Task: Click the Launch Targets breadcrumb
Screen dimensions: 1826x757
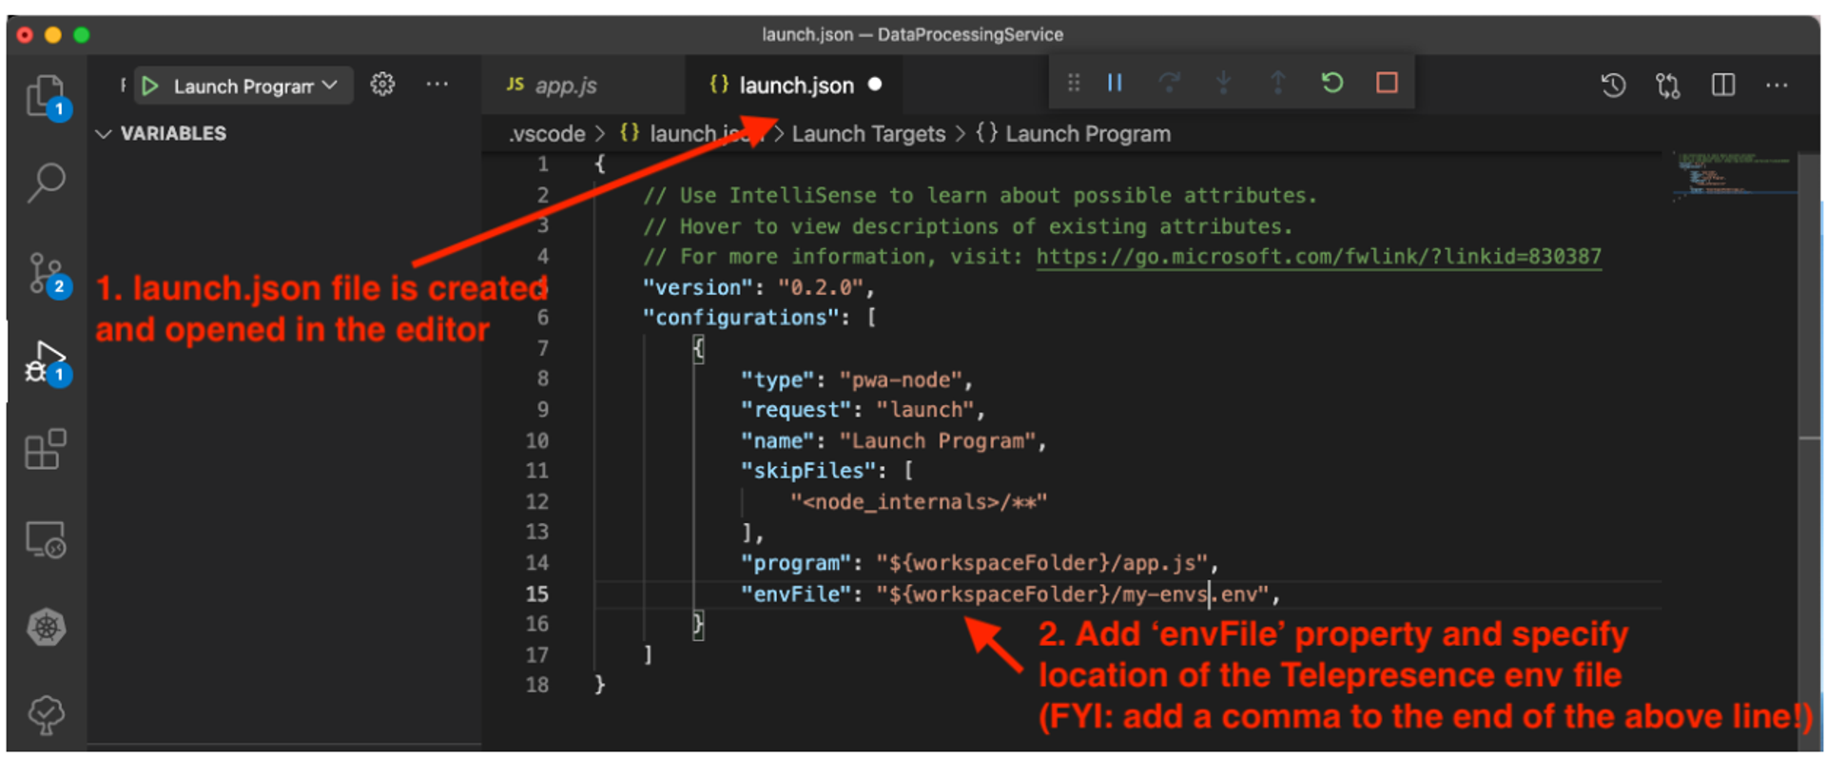Action: 868,134
